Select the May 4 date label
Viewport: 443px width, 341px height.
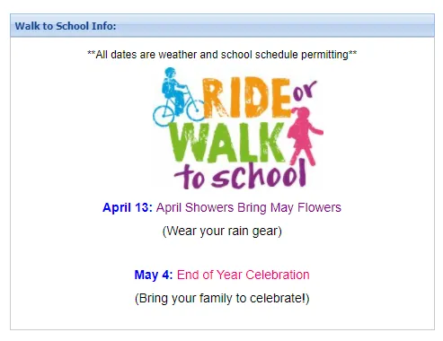[154, 275]
